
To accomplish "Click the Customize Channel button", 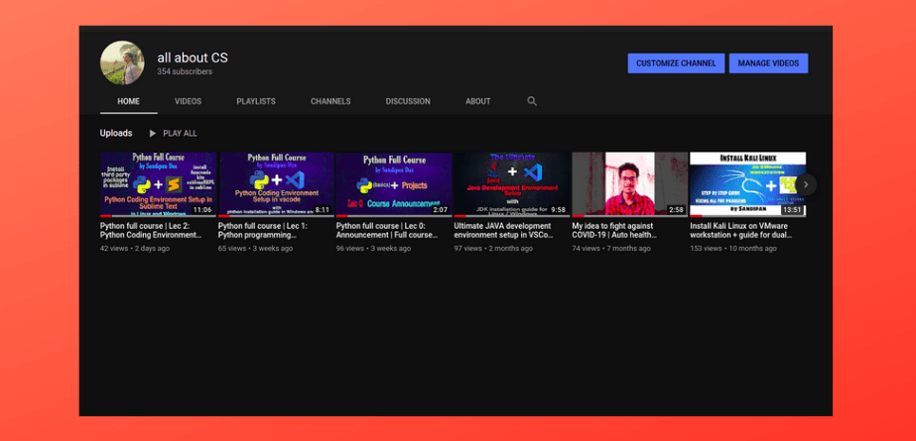I will point(676,63).
